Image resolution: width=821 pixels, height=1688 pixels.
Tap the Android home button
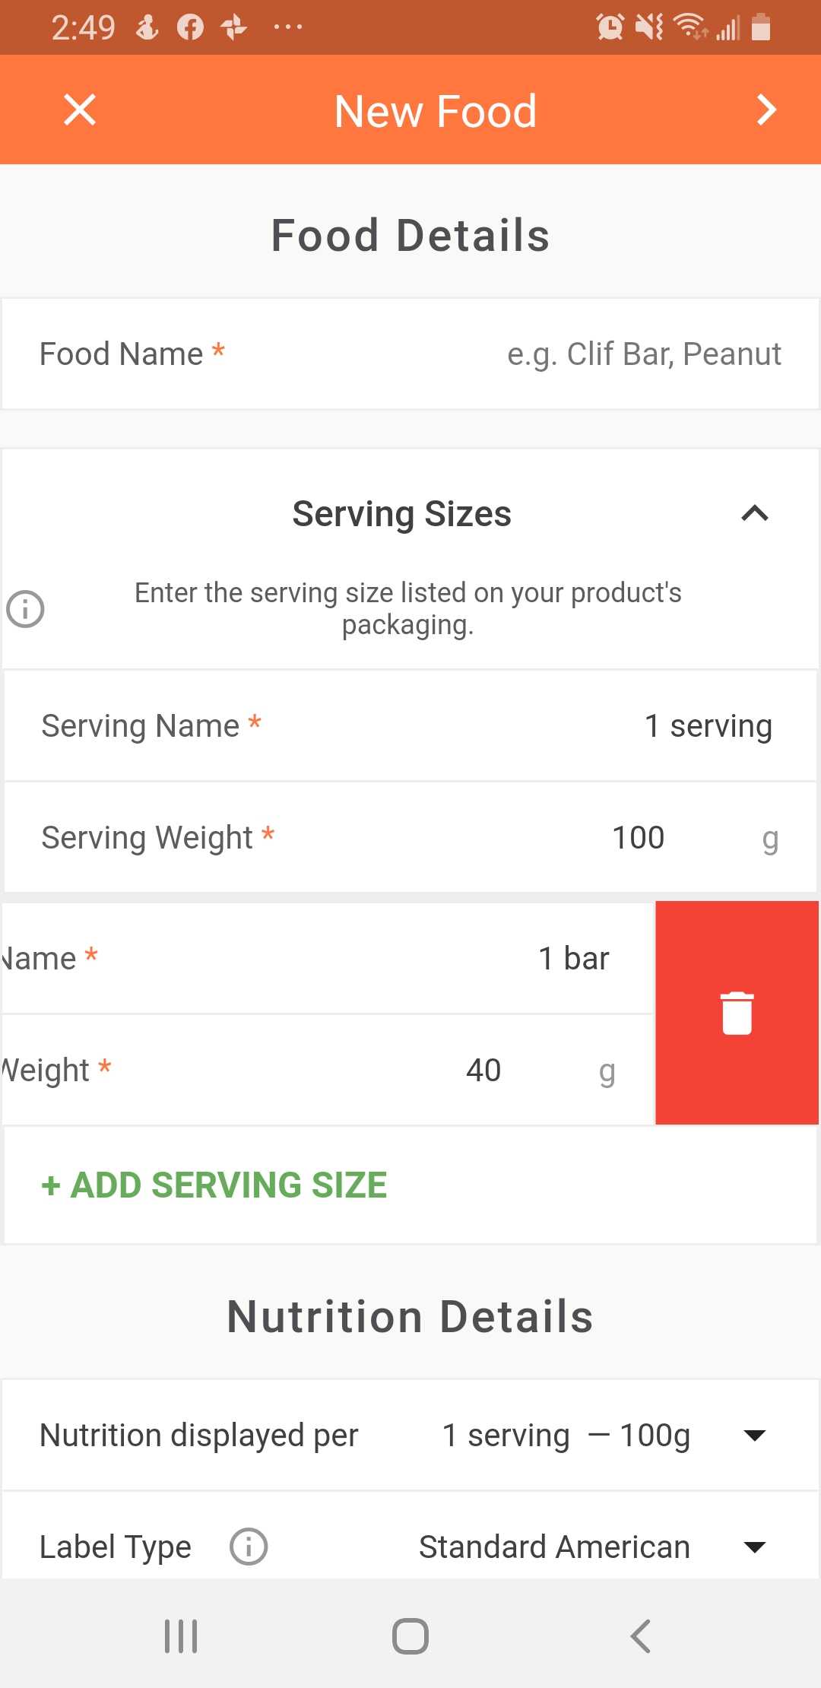point(410,1636)
